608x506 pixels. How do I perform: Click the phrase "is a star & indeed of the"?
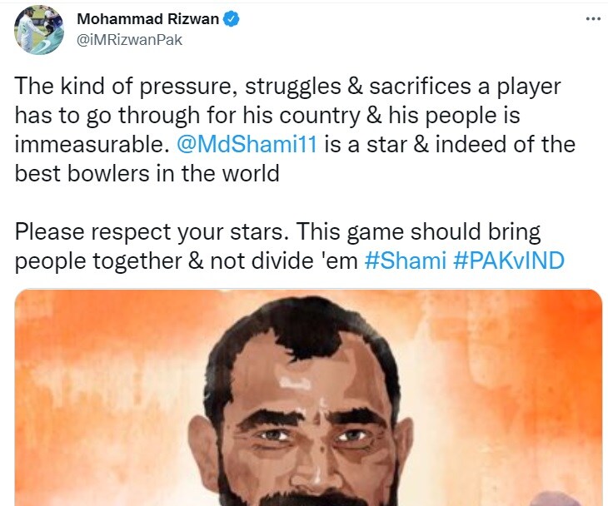coord(450,144)
